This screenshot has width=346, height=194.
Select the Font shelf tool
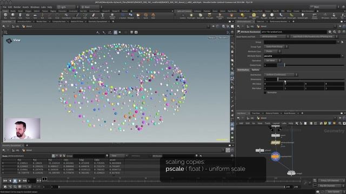[103, 16]
